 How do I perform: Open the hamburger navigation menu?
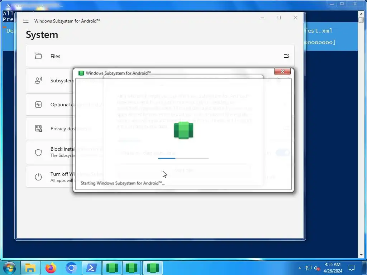(x=26, y=21)
